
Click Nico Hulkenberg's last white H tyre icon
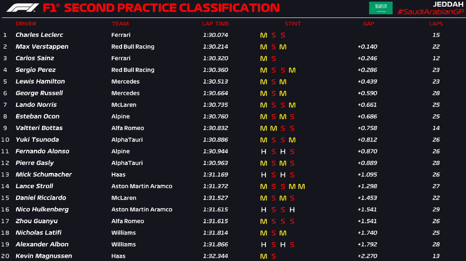(292, 209)
